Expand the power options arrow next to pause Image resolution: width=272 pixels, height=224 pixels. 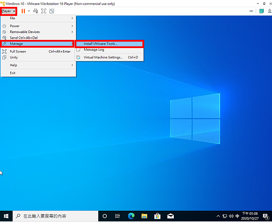29,11
